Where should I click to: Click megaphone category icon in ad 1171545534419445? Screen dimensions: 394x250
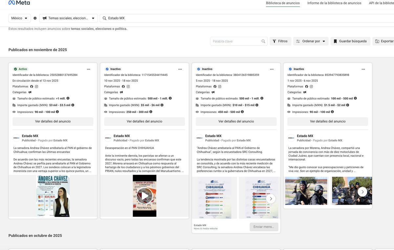[121, 92]
